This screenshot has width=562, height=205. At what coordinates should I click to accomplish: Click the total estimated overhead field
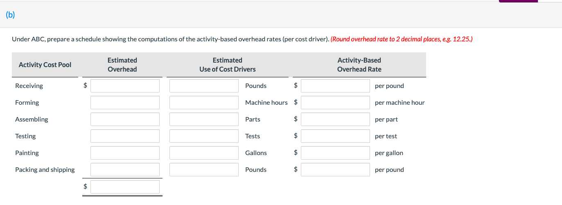pos(125,187)
